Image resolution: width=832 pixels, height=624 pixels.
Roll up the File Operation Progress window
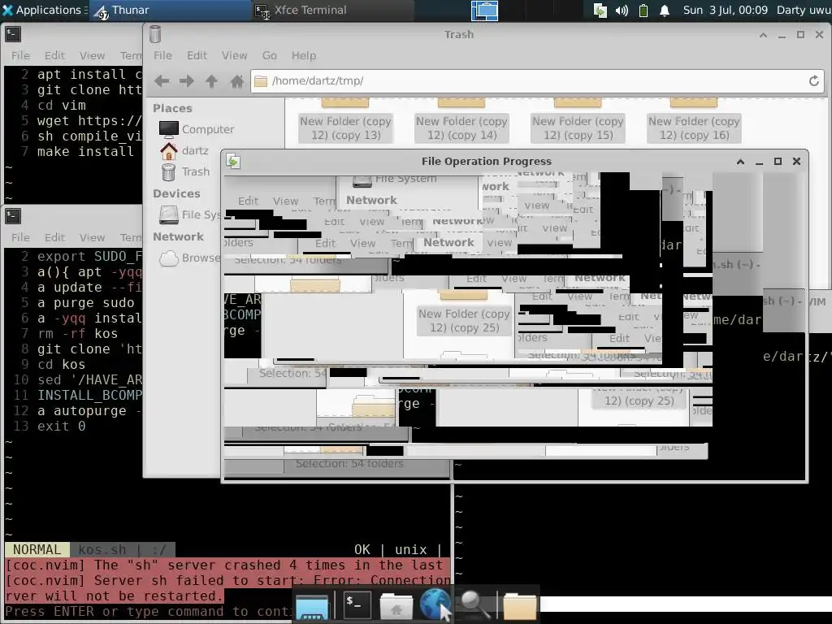(740, 162)
